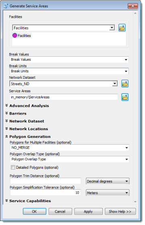The height and width of the screenshot is (225, 145).
Task: Expand the Advanced Analysis section
Action: [6, 105]
